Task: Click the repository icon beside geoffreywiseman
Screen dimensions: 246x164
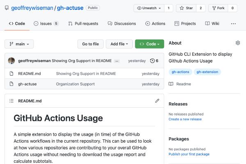Action: coord(7,8)
